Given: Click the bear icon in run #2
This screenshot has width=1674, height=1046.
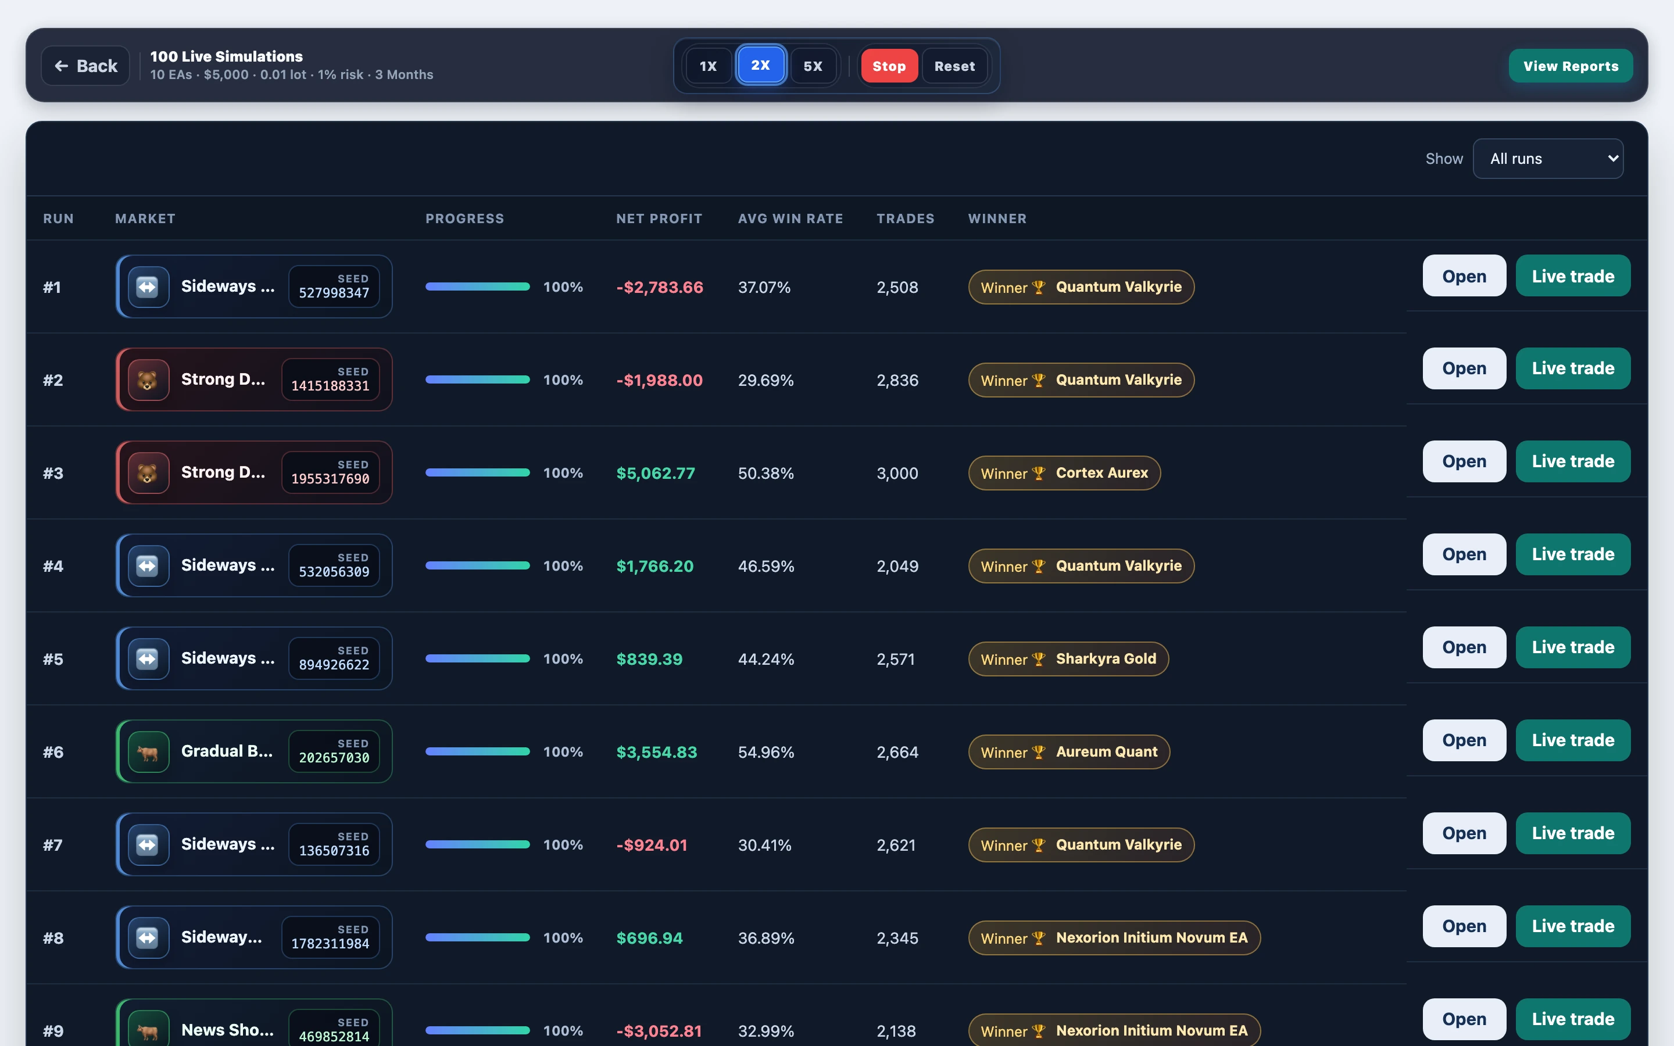Looking at the screenshot, I should click(x=148, y=380).
